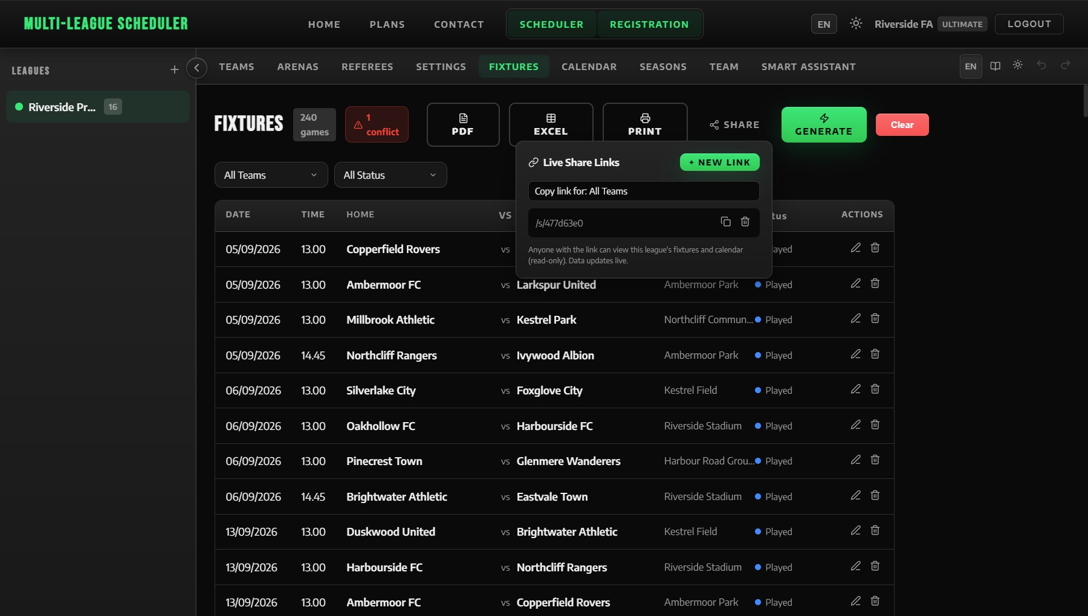Edit the Brightwater Athletic vs Eastvale Town fixture
This screenshot has width=1088, height=616.
[x=855, y=496]
